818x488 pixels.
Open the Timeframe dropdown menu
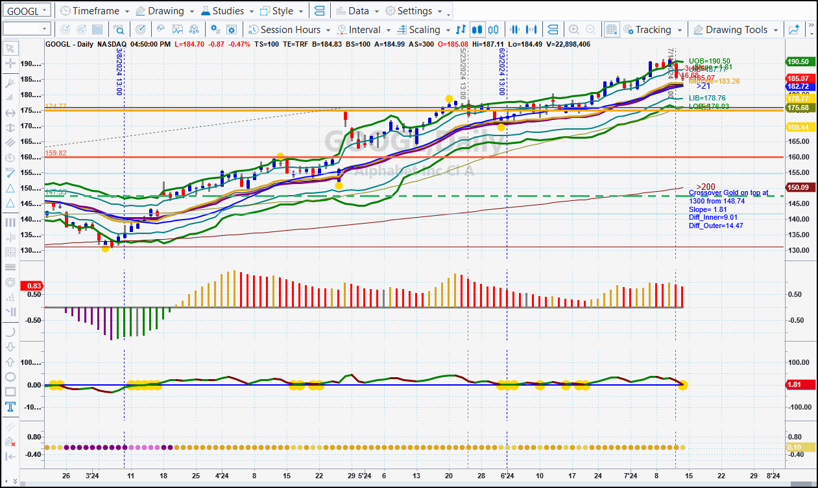click(x=94, y=11)
